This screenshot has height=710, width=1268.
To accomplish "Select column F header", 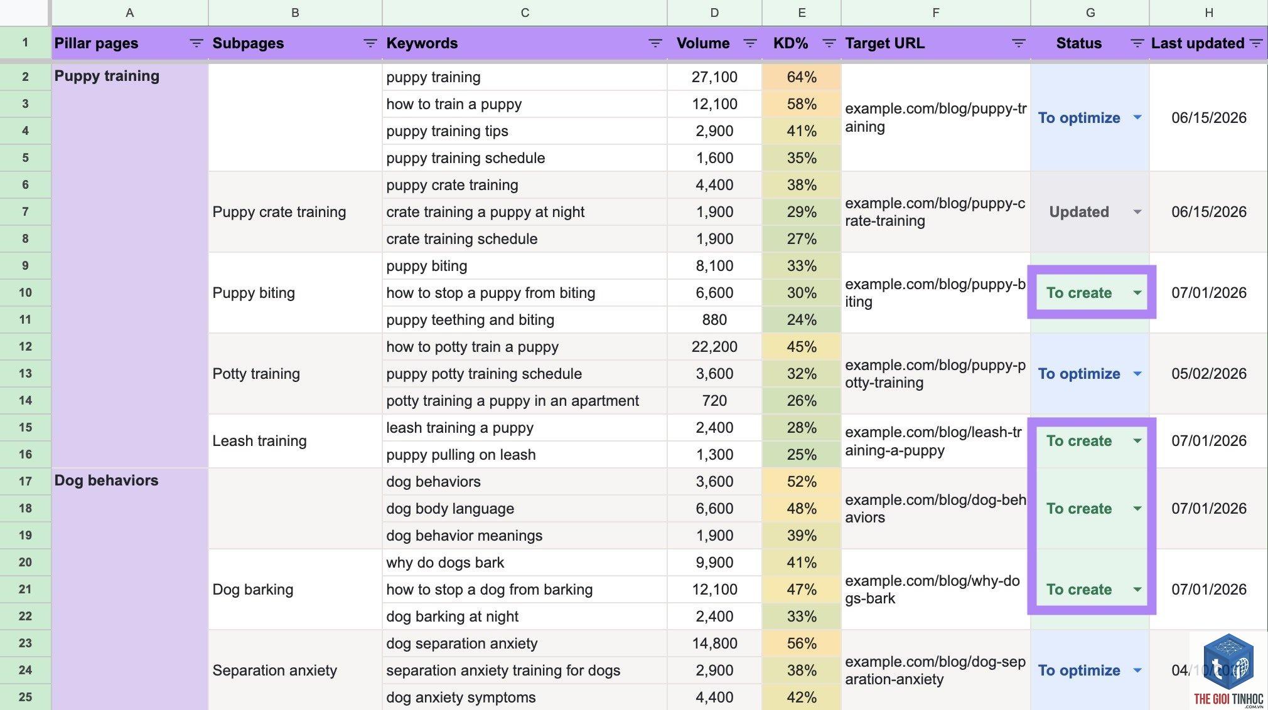I will pyautogui.click(x=935, y=13).
